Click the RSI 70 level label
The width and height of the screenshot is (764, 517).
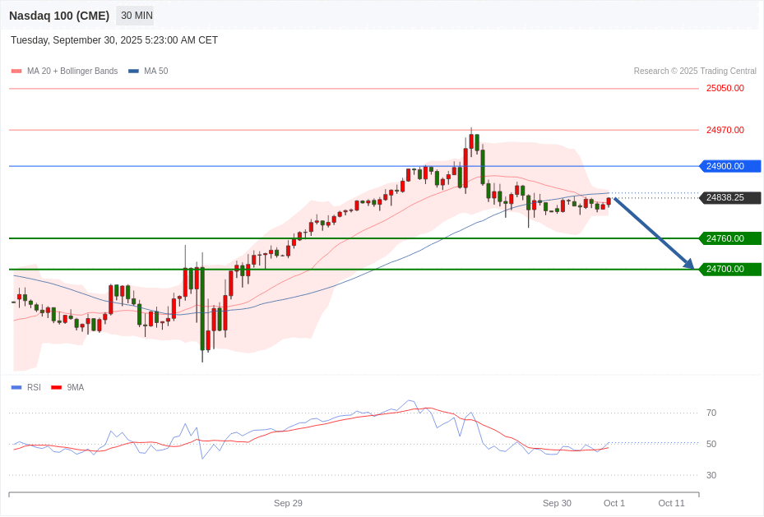(x=711, y=413)
